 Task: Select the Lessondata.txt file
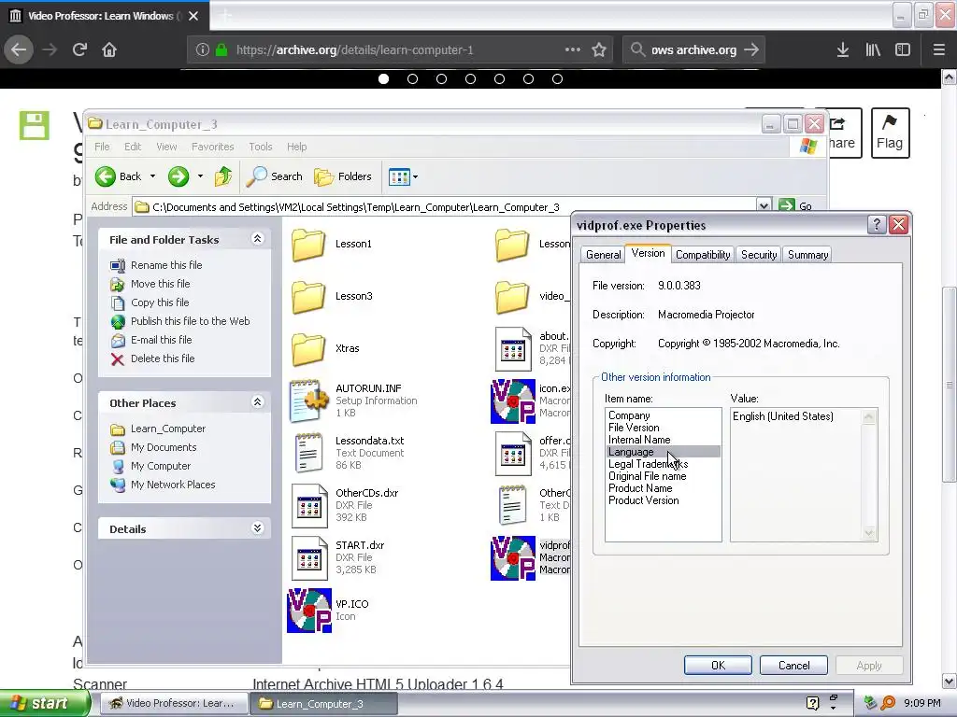[x=348, y=453]
